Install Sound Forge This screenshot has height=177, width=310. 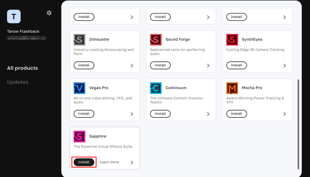pyautogui.click(x=160, y=65)
